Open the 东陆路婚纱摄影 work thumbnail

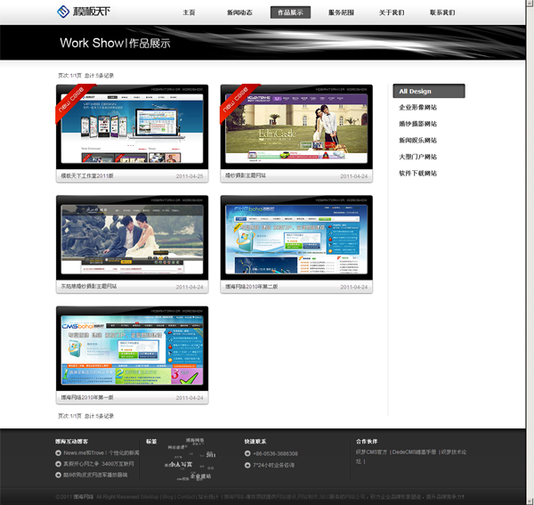pos(132,238)
